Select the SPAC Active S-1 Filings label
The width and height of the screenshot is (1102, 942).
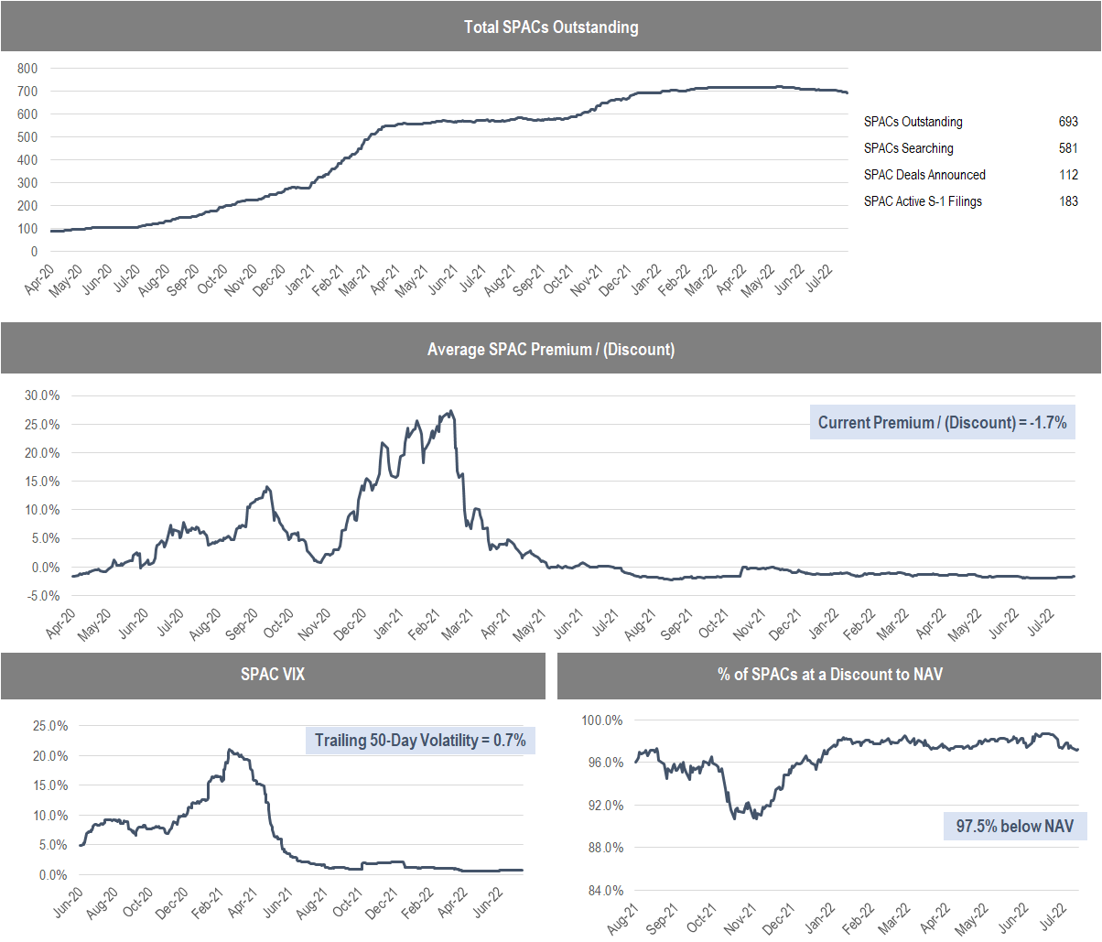923,201
